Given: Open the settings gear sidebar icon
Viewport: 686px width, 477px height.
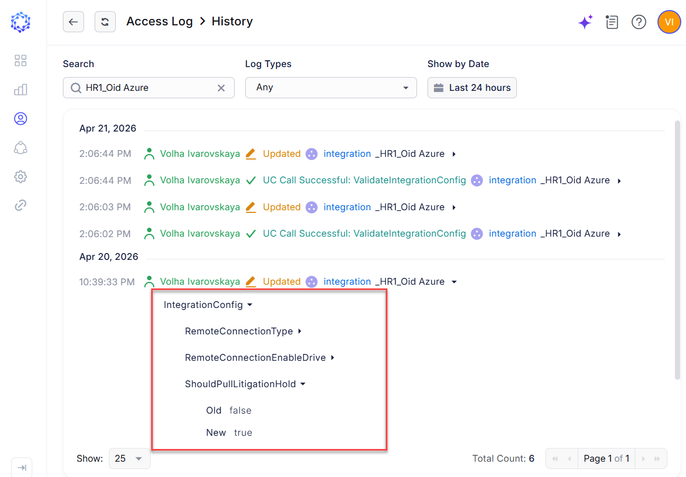Looking at the screenshot, I should coord(21,176).
